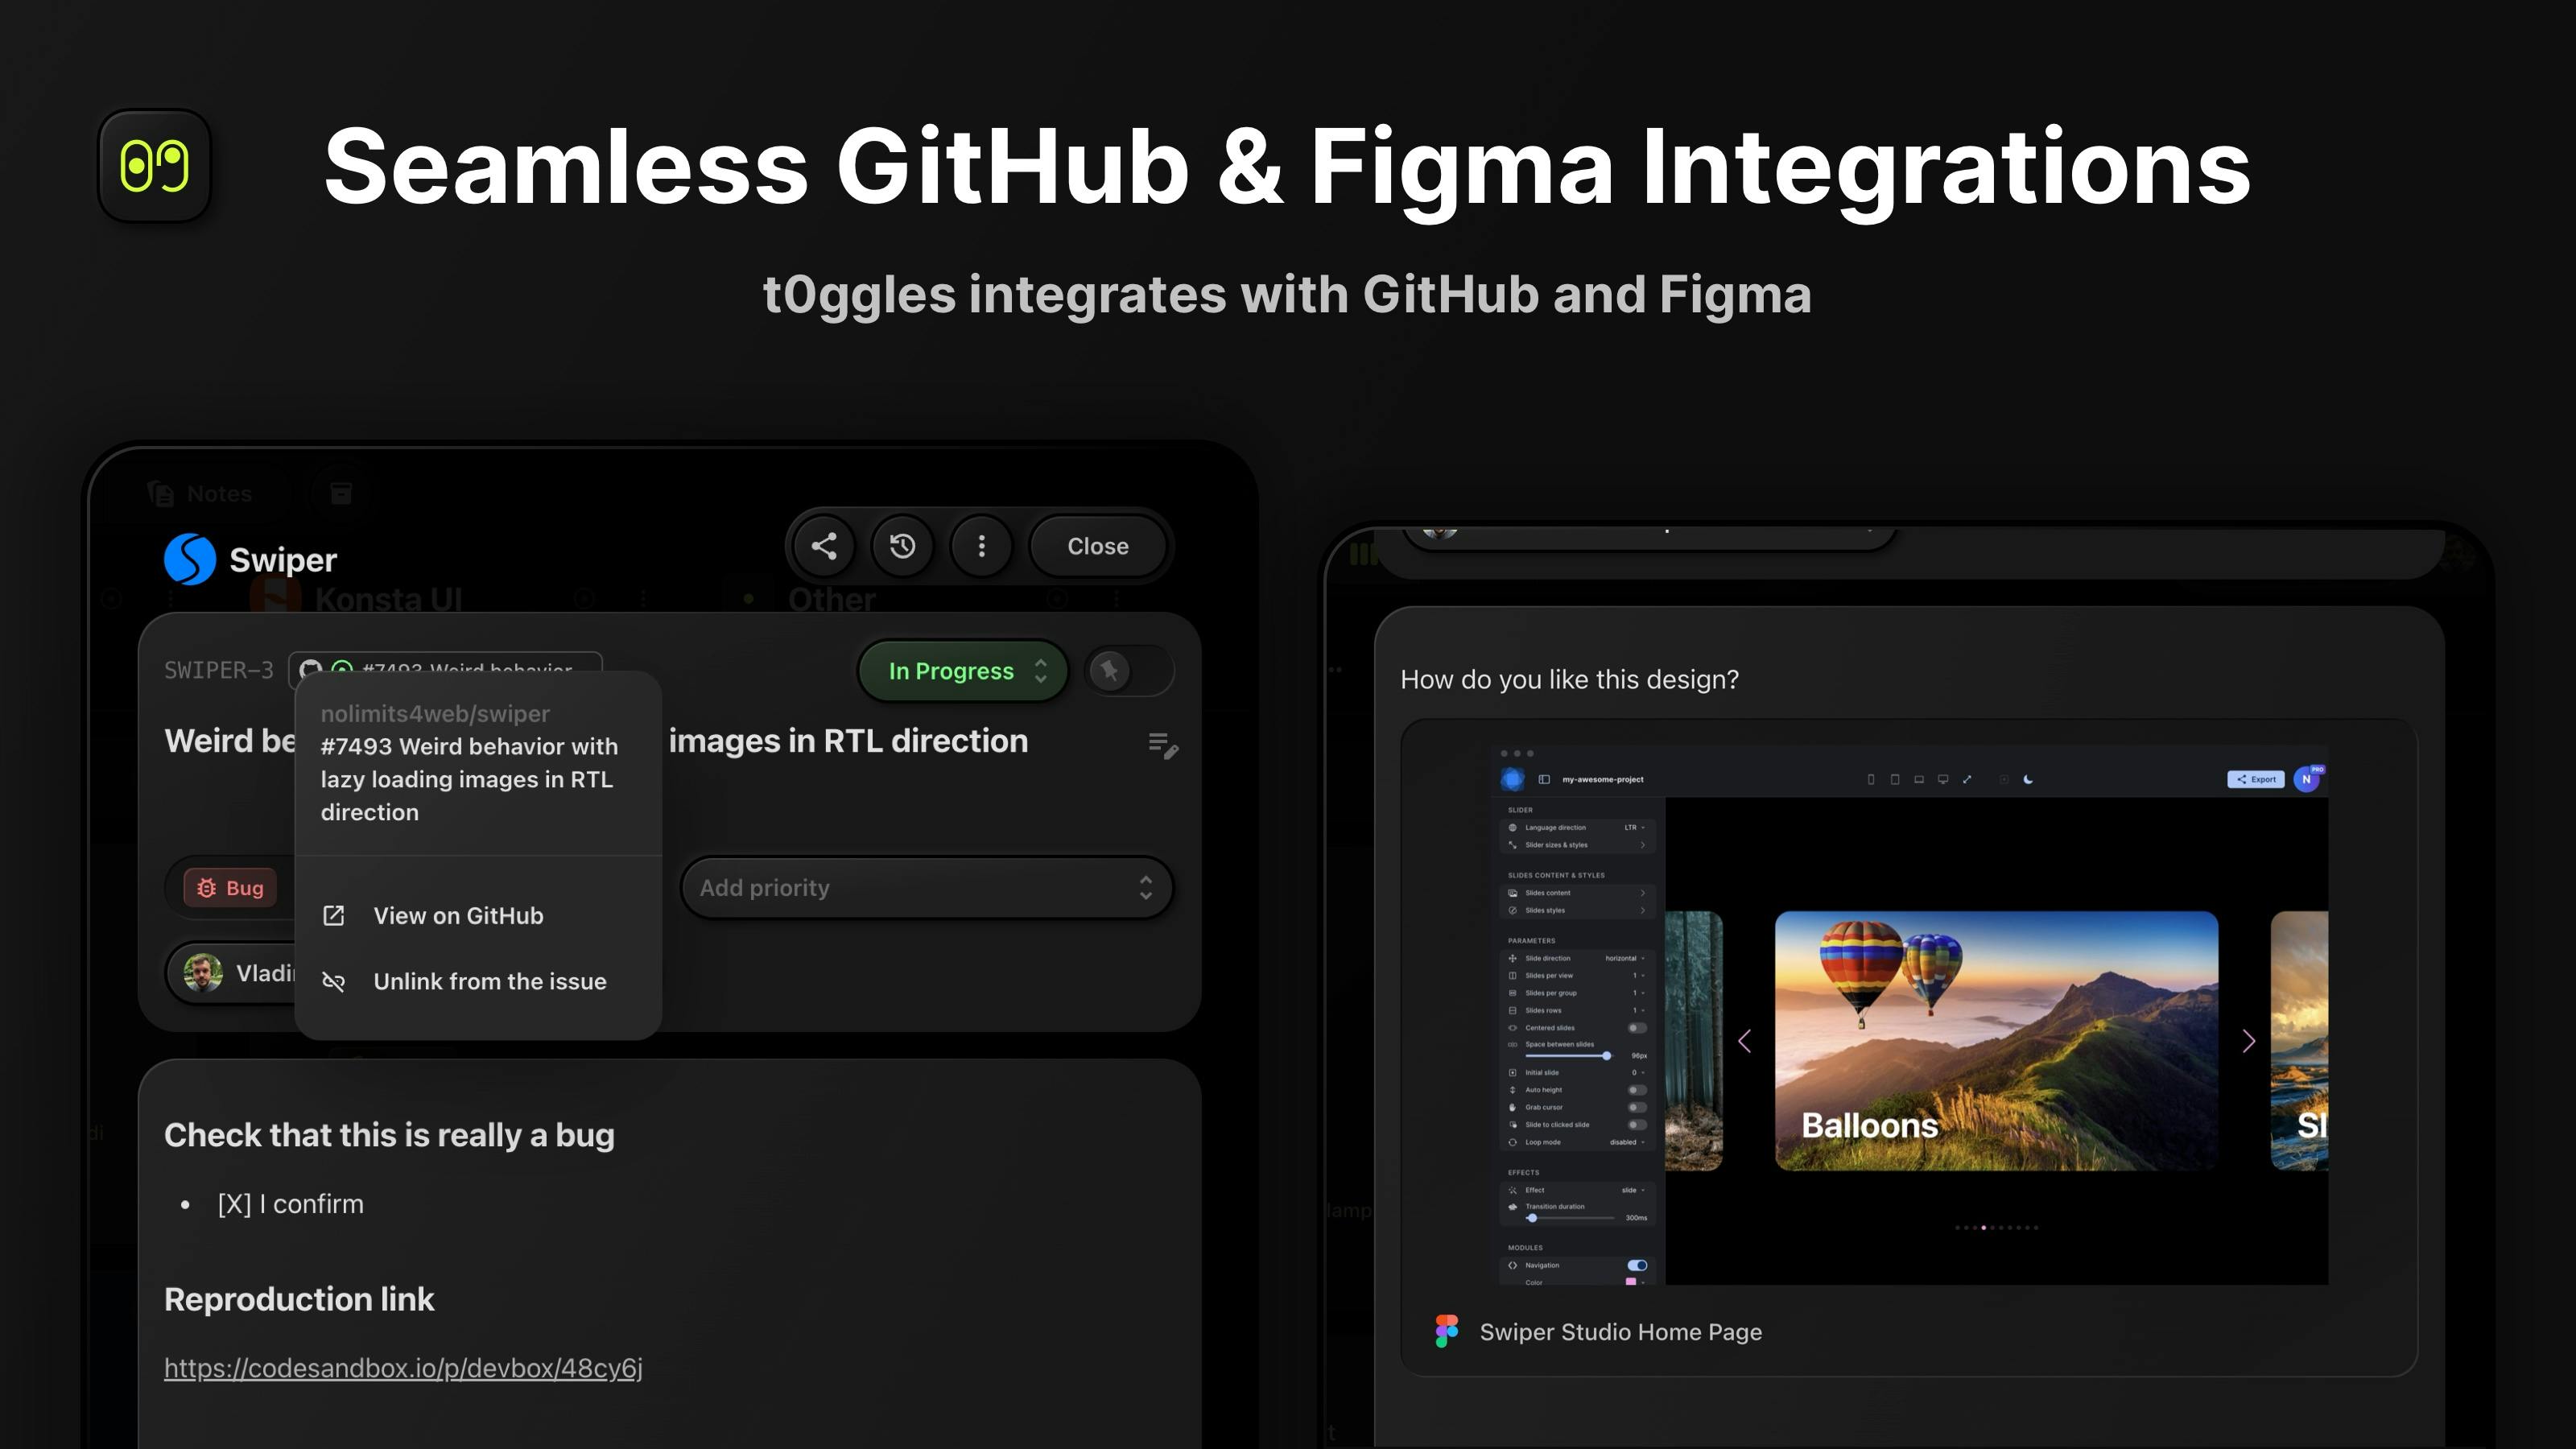Click the archive icon next to Notes
Viewport: 2576px width, 1449px height.
(341, 493)
